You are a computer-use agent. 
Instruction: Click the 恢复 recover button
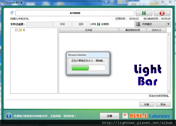pos(147,105)
